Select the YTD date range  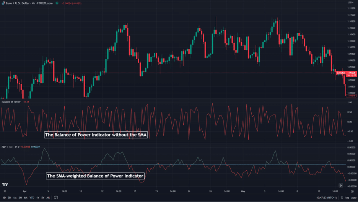[x=32, y=198]
